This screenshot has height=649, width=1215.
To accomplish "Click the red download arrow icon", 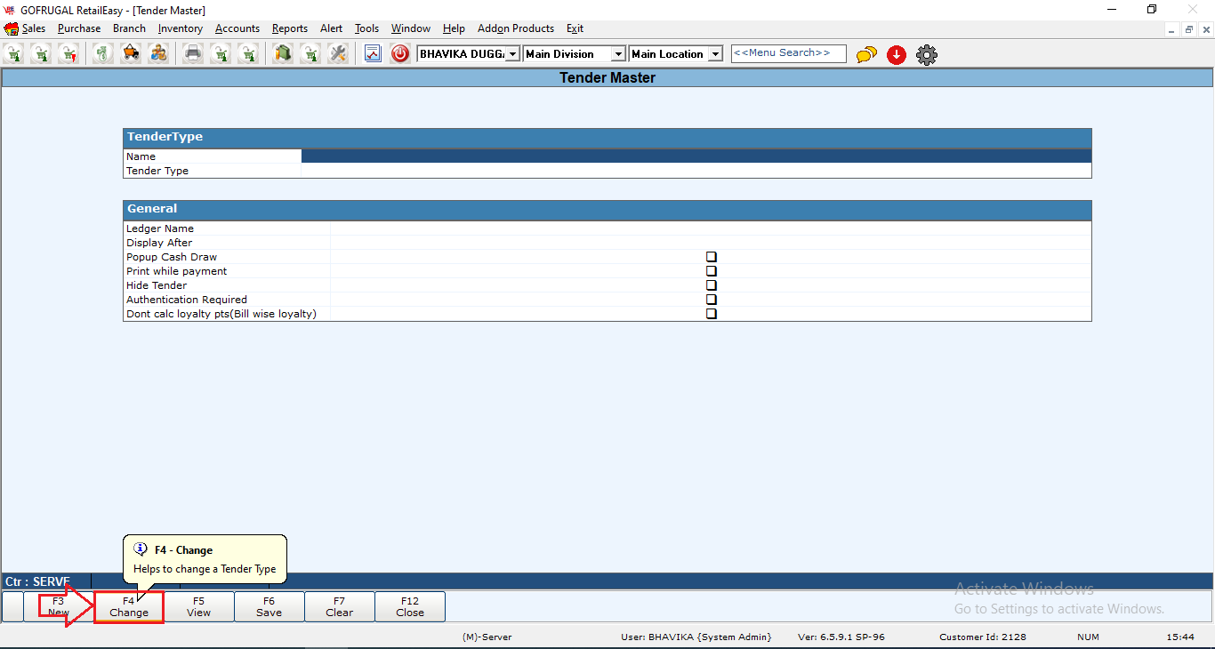I will point(897,55).
